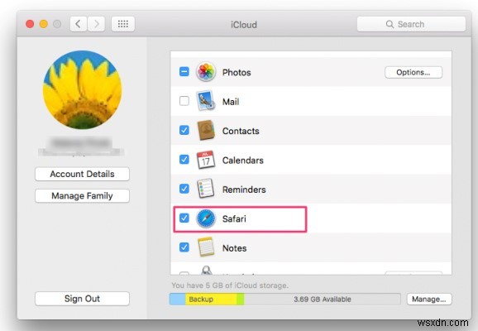The height and width of the screenshot is (331, 478).
Task: Click the Photos label text
Action: [x=237, y=73]
